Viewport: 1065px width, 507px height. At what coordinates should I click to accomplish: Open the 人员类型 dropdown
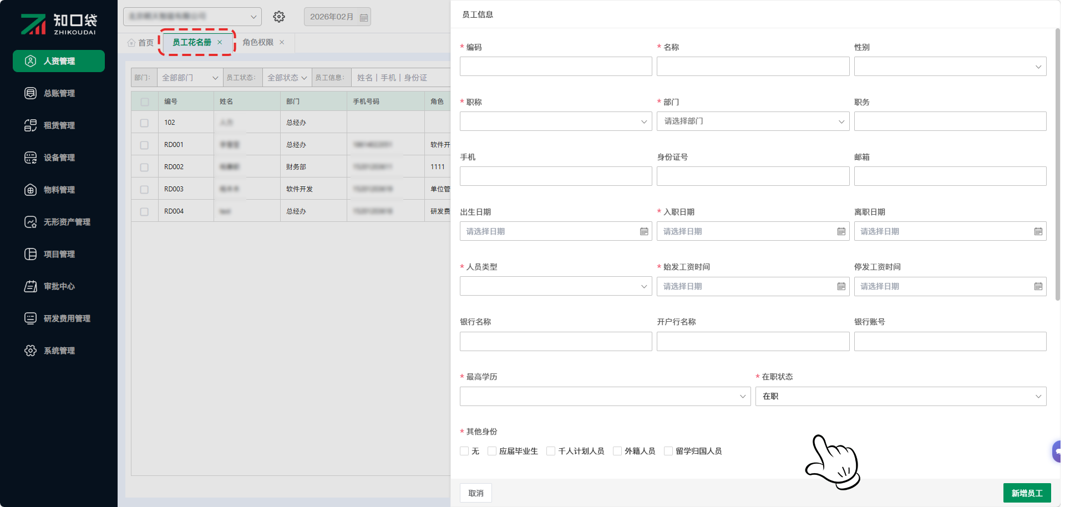(x=556, y=286)
